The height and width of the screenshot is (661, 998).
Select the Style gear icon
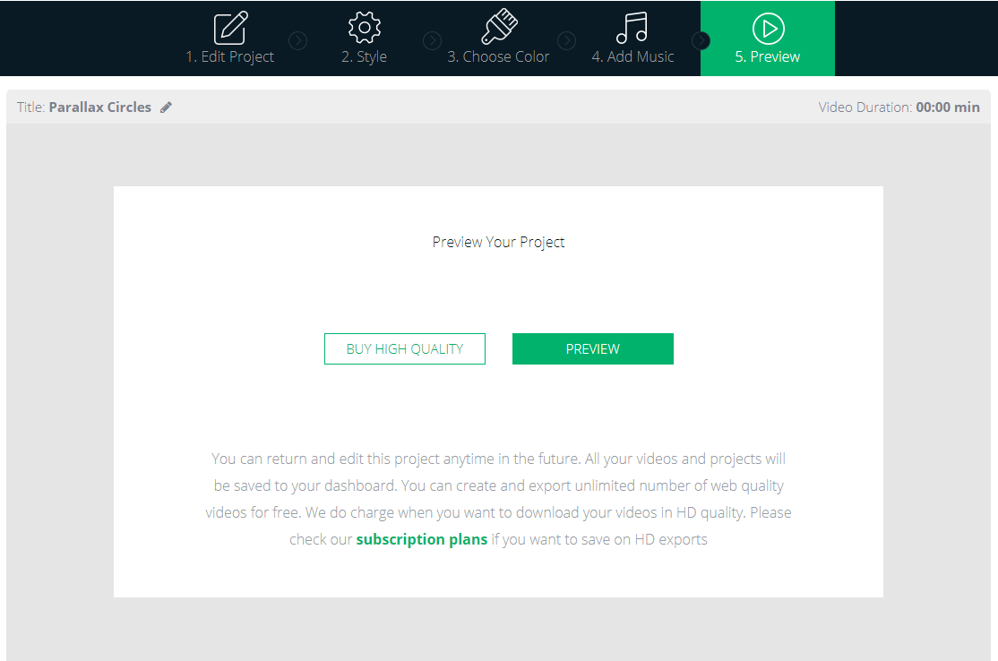click(364, 28)
